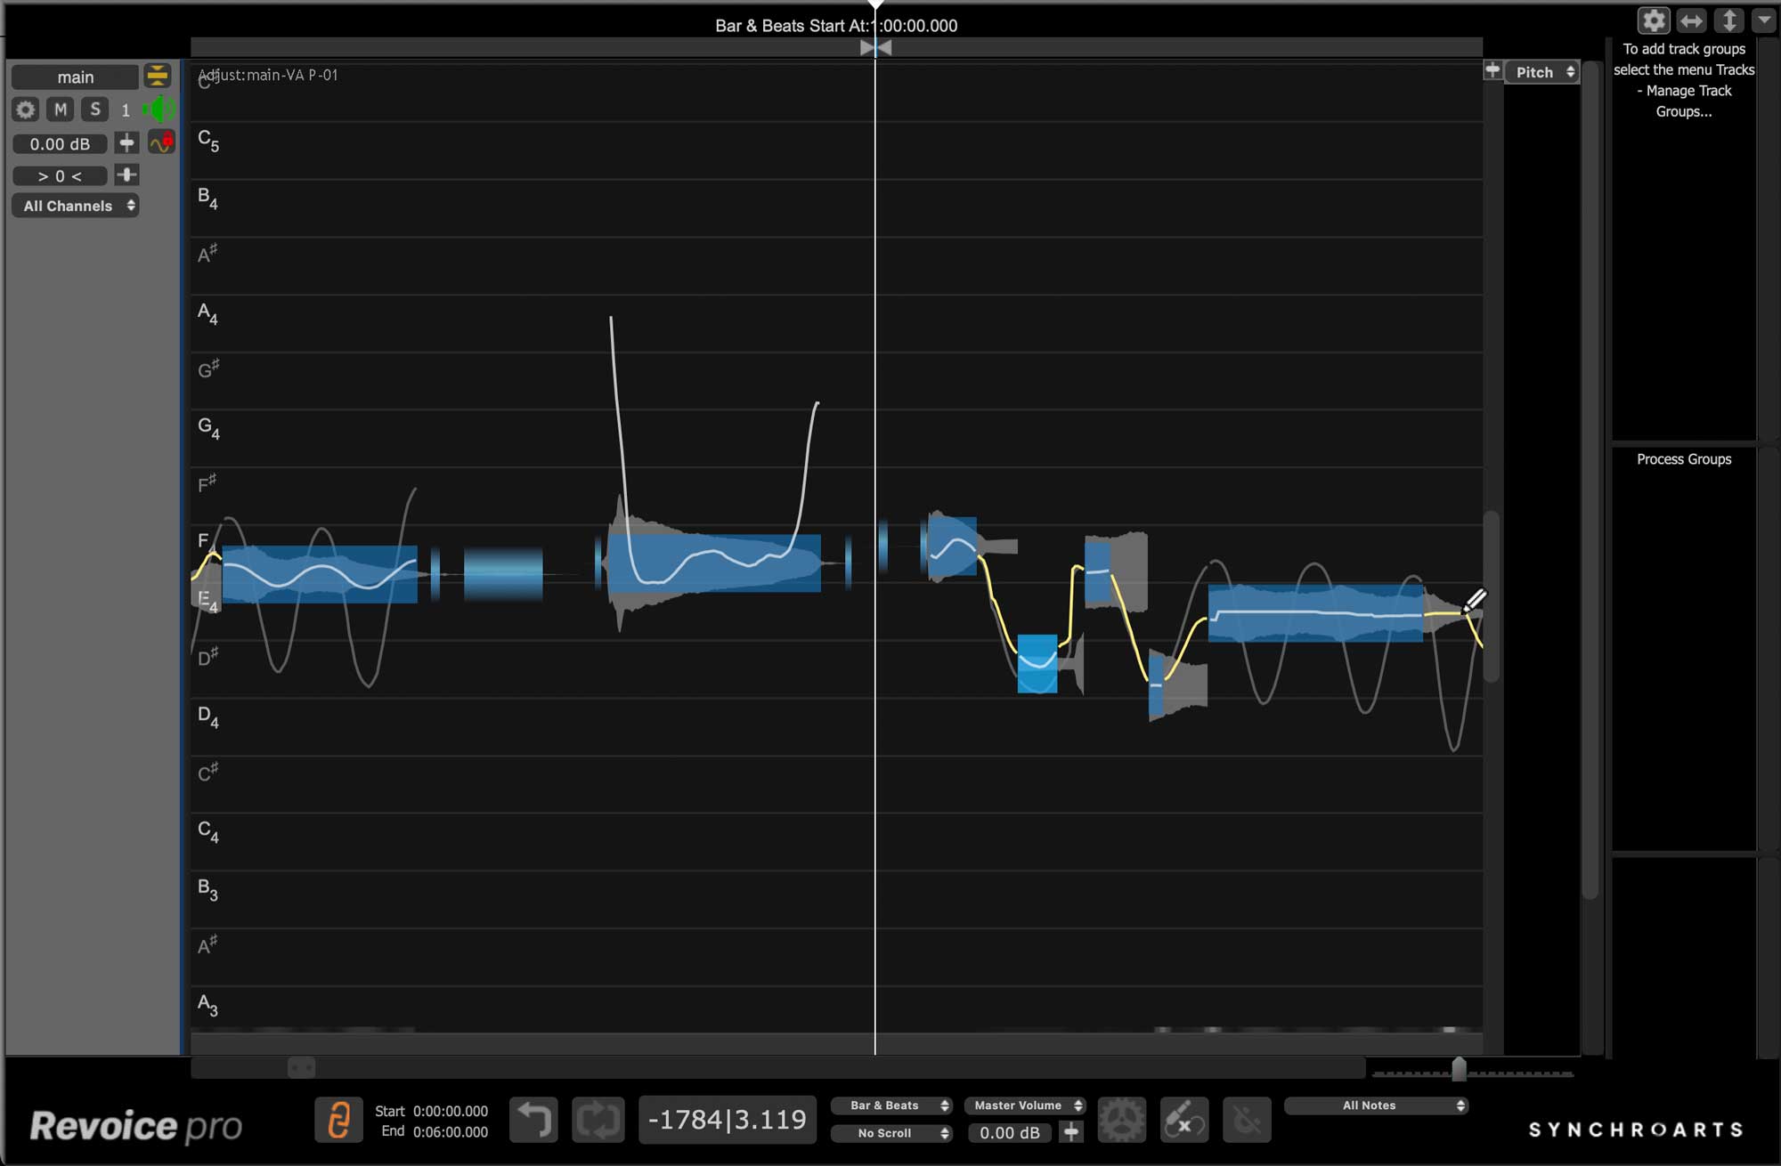The width and height of the screenshot is (1781, 1166).
Task: Edit master volume 0.00 dB field
Action: pos(1009,1133)
